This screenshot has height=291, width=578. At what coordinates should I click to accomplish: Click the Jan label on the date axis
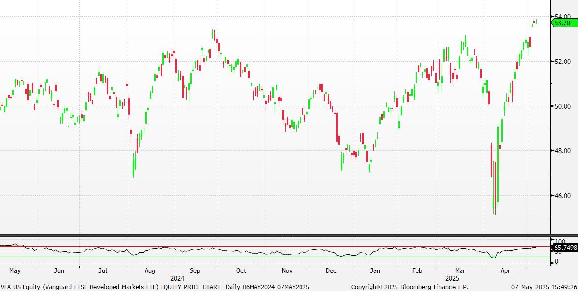(x=375, y=271)
